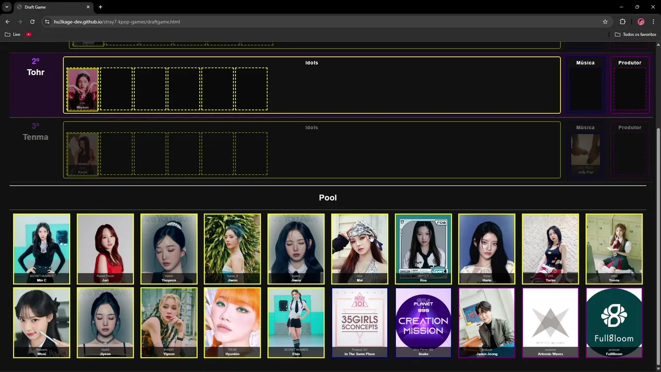
Task: Choose the Yurim idol card
Action: click(x=550, y=249)
